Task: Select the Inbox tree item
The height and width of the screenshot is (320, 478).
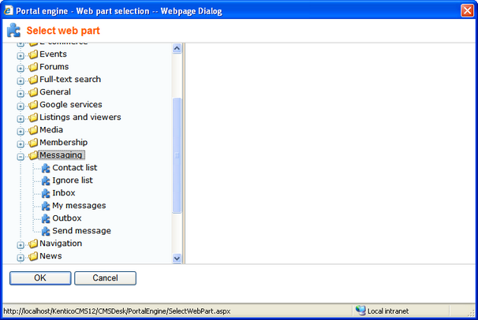Action: [64, 193]
